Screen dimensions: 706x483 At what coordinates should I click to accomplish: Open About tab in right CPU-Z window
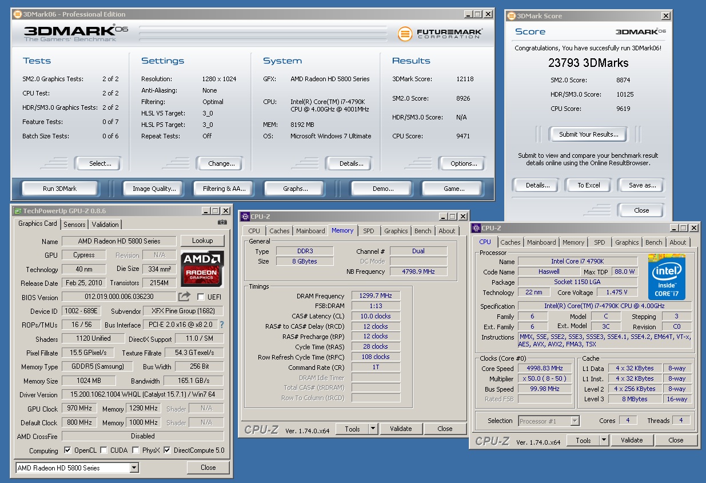click(678, 242)
